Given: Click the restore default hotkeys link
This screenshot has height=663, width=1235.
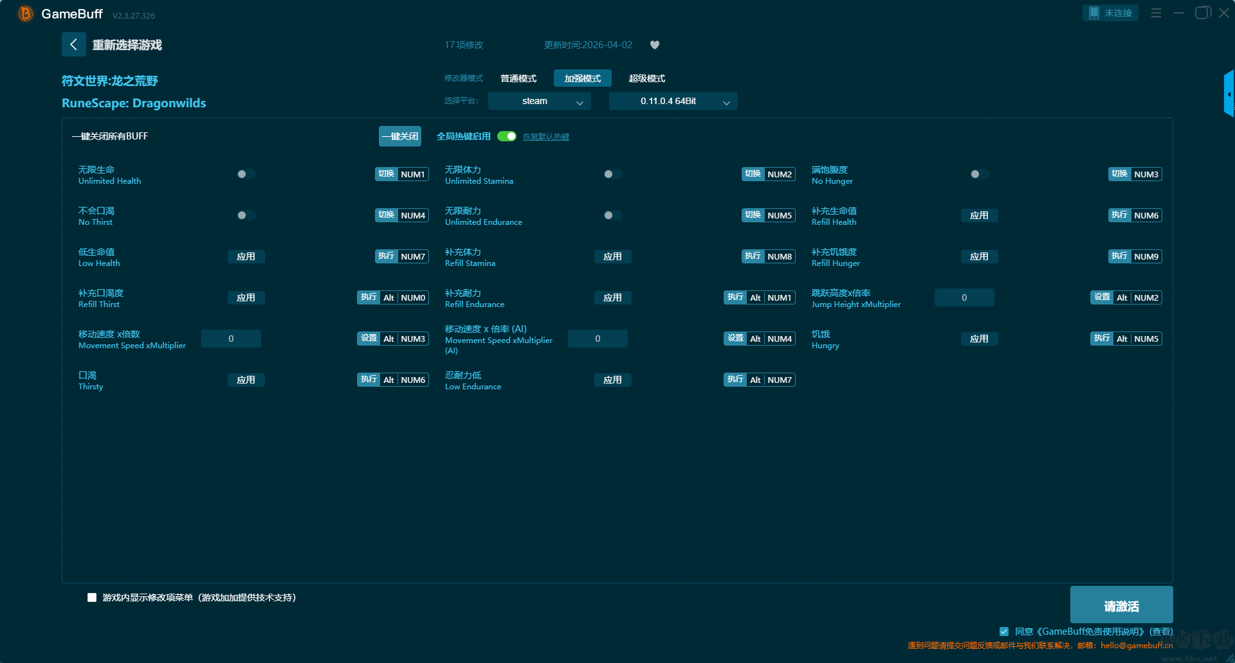Looking at the screenshot, I should [545, 137].
